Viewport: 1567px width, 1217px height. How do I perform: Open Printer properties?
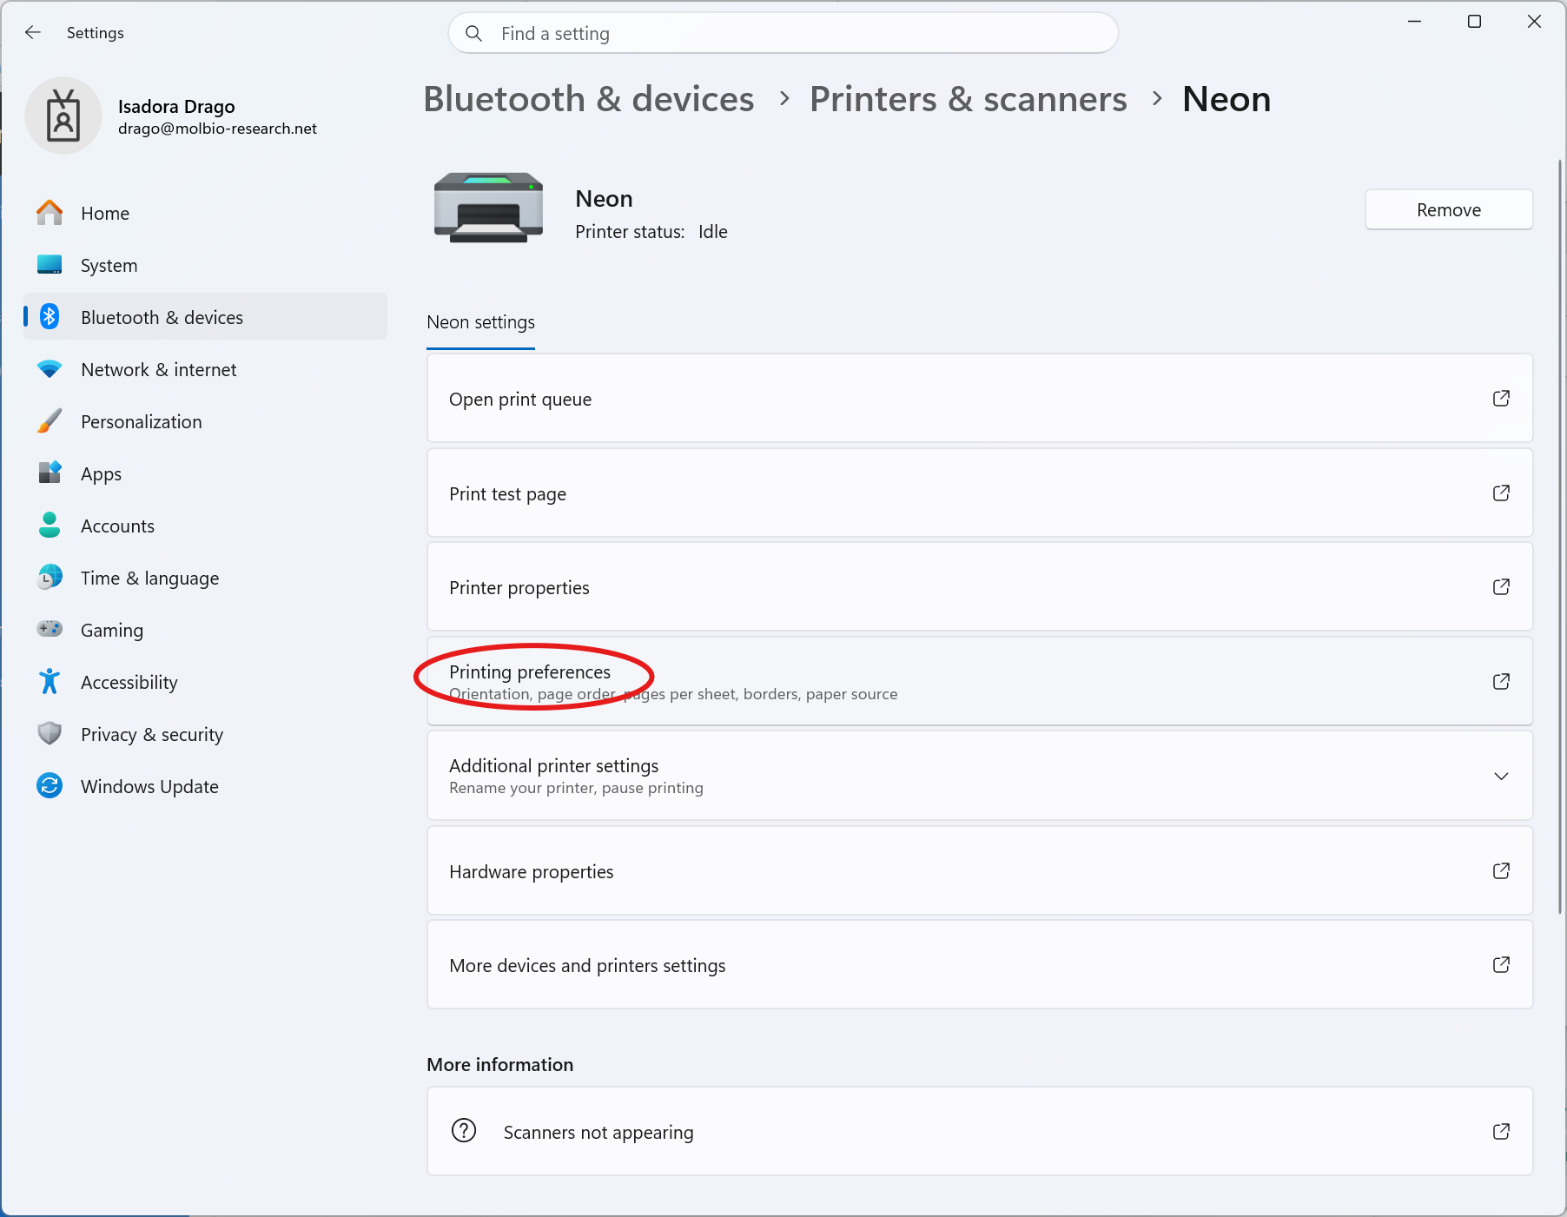[980, 587]
